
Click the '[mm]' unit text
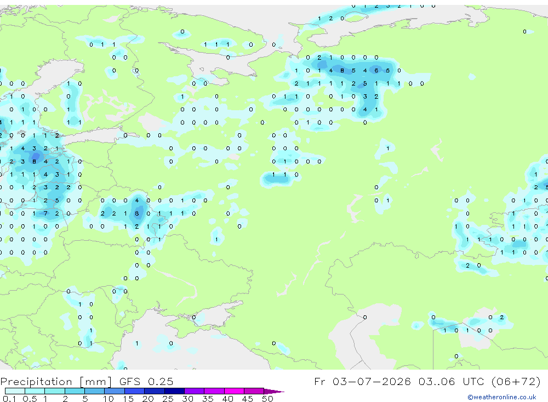point(96,381)
